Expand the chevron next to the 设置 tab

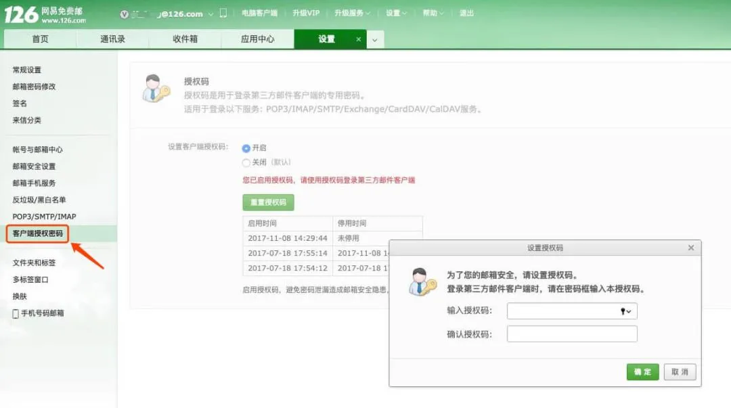pyautogui.click(x=374, y=39)
